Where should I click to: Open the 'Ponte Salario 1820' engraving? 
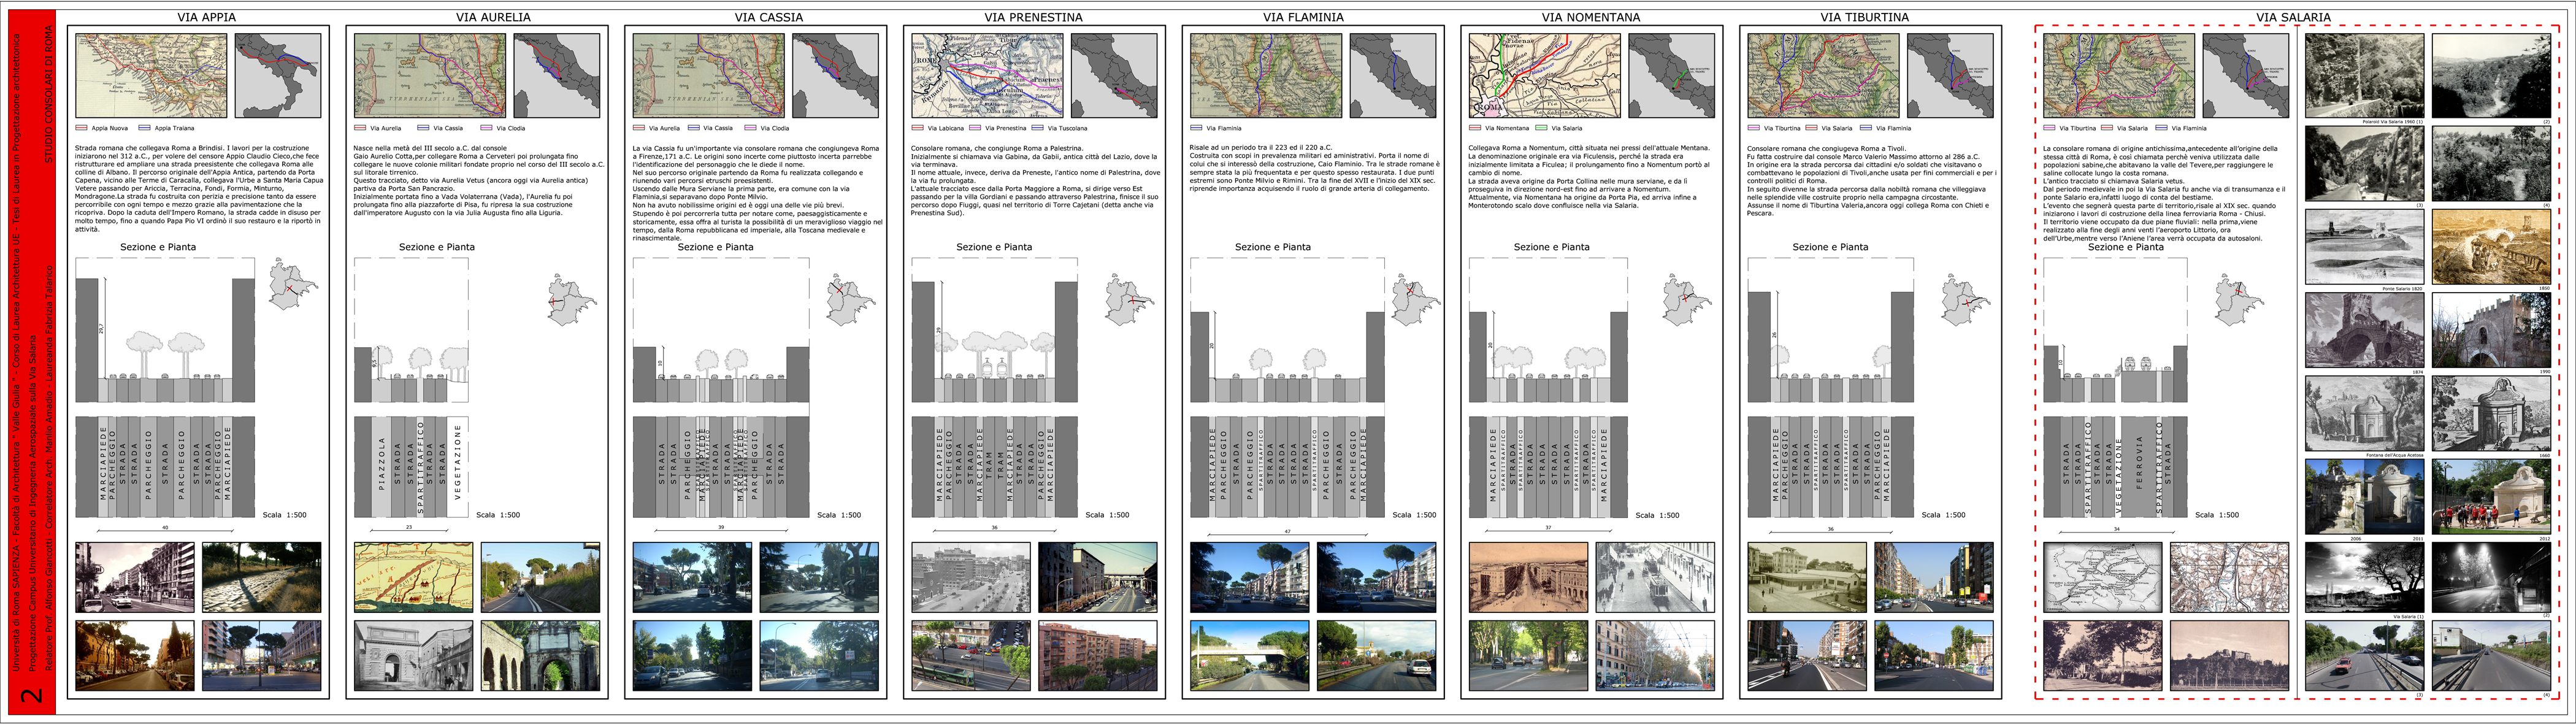click(2364, 246)
